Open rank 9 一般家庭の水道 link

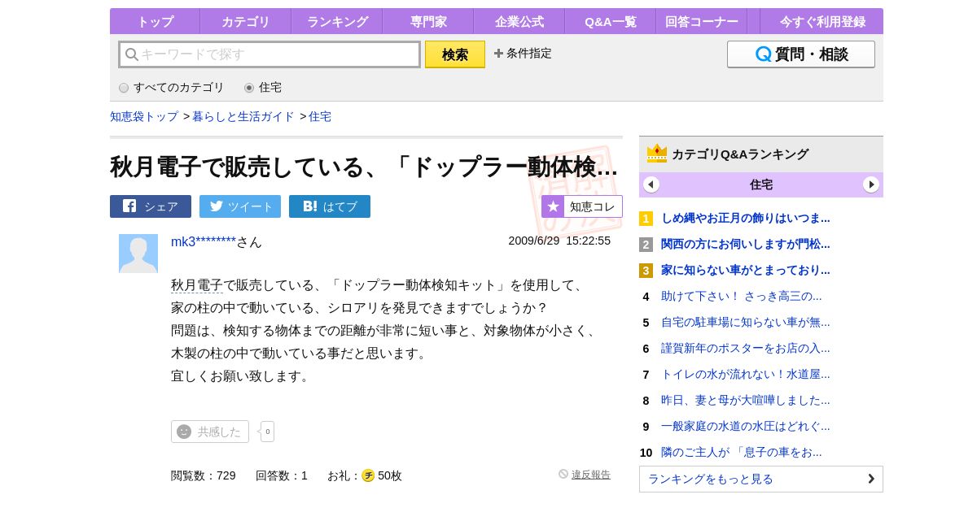point(746,426)
